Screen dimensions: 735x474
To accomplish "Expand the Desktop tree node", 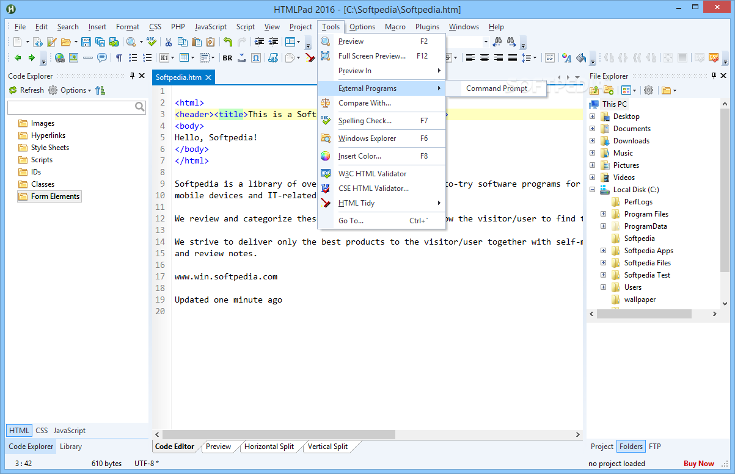I will tap(592, 117).
